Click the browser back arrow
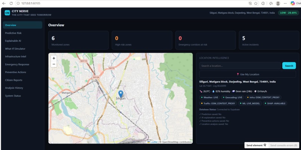The height and width of the screenshot is (150, 301). point(4,3)
